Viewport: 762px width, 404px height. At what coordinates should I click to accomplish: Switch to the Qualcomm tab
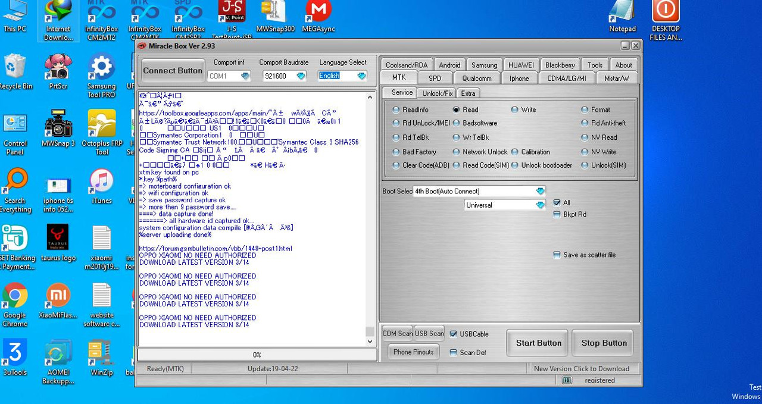477,78
